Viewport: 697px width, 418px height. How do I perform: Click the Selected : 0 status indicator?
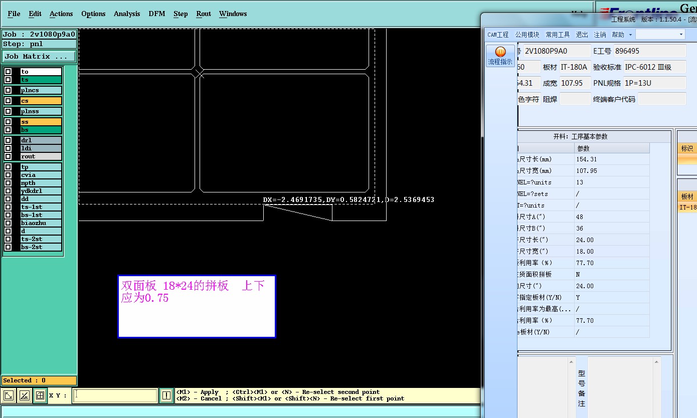39,380
